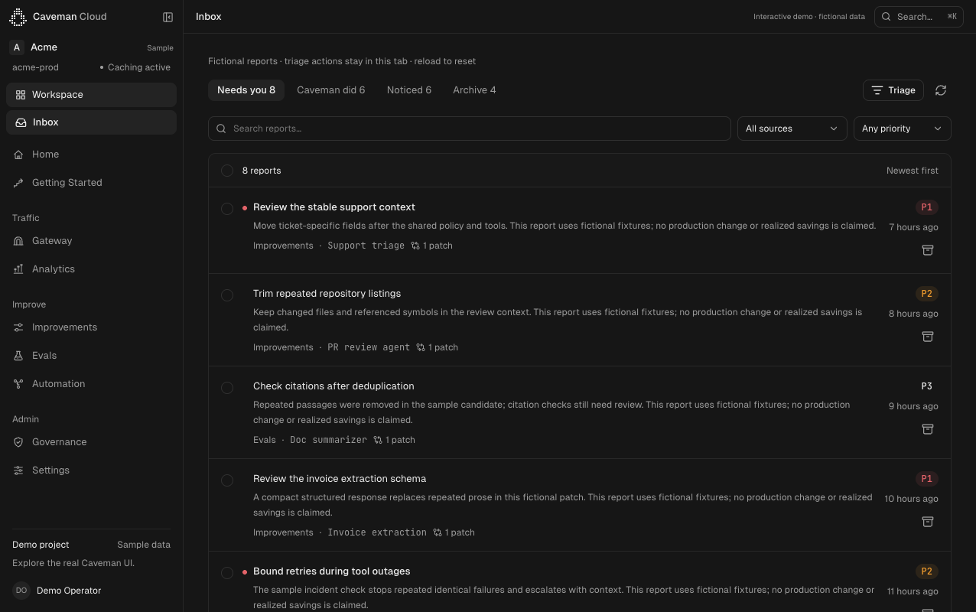Click the Settings sliders icon in Admin
The height and width of the screenshot is (612, 976).
coord(18,470)
